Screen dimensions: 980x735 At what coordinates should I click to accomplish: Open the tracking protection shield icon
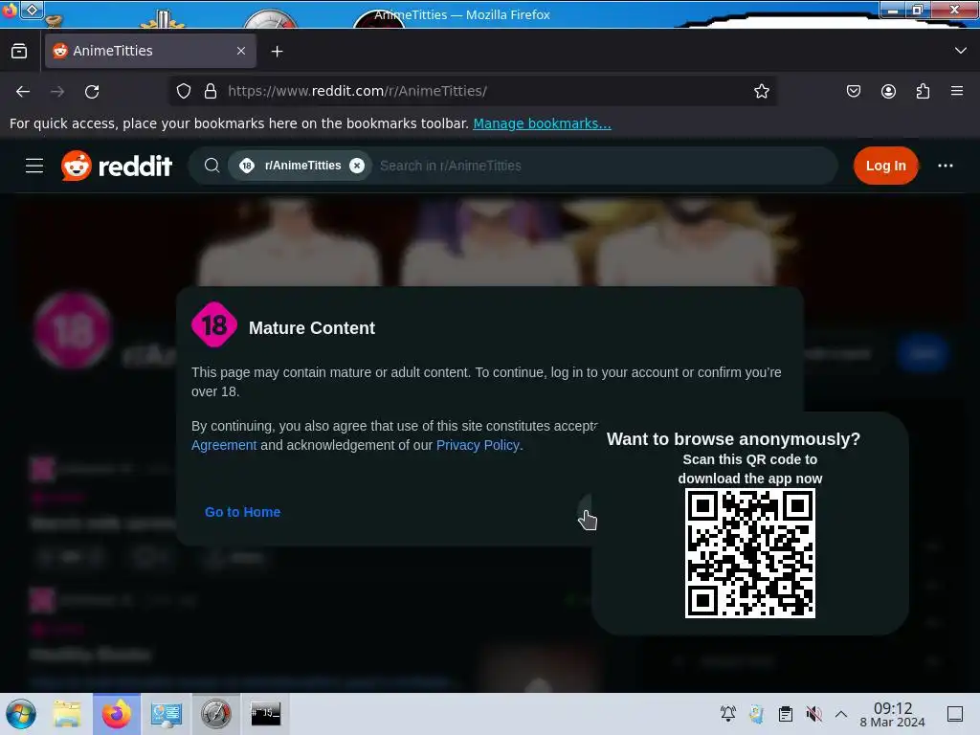[x=183, y=91]
